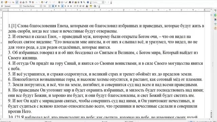Toggle automatic spell checking
The height and width of the screenshot is (122, 217).
33,2
